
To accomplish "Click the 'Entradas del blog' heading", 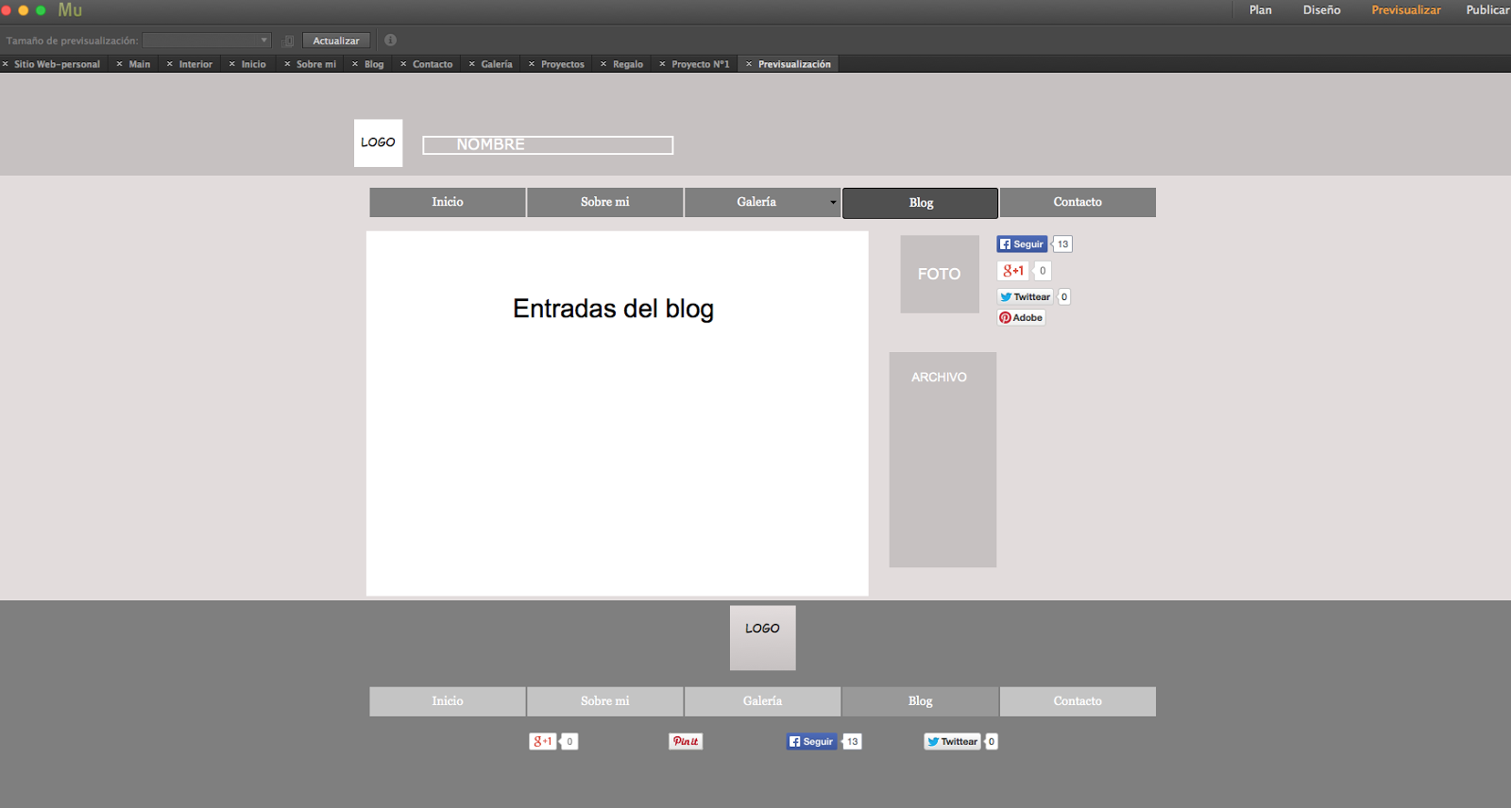I will [613, 309].
